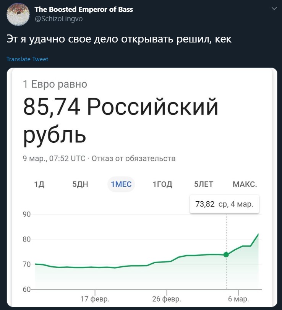Click the 73,82 ср, 4 мар. tooltip

(x=224, y=204)
